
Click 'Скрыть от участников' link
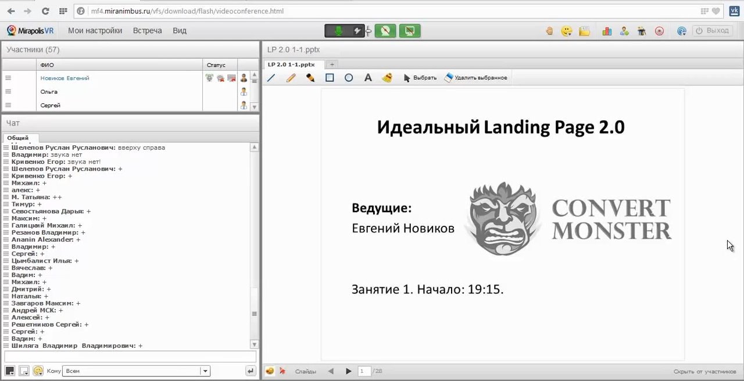pos(705,371)
